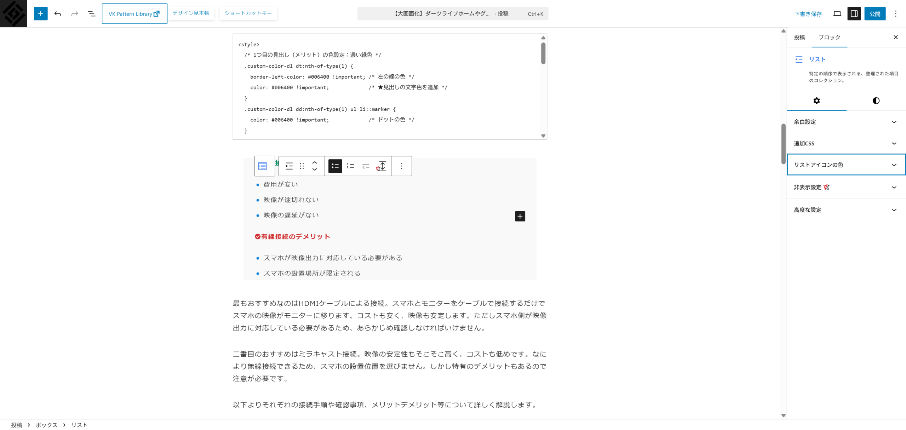Open the document overview list

(91, 13)
